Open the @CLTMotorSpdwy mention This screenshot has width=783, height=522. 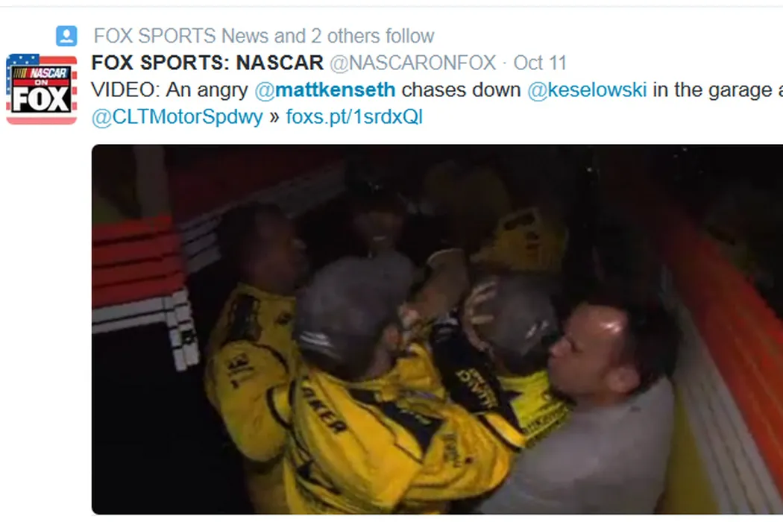pyautogui.click(x=177, y=117)
